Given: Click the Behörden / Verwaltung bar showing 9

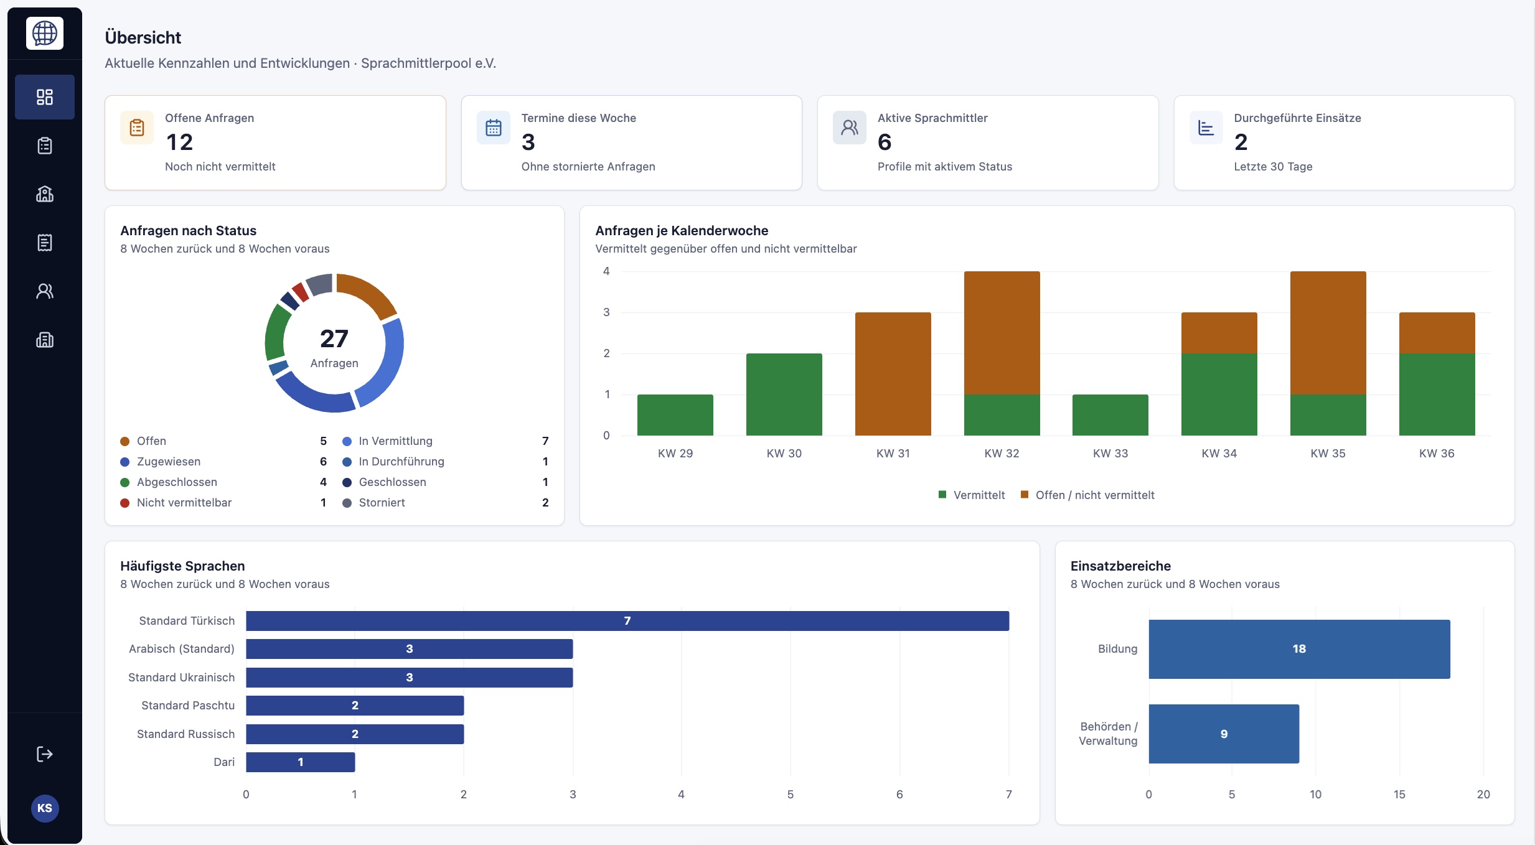Looking at the screenshot, I should 1224,734.
